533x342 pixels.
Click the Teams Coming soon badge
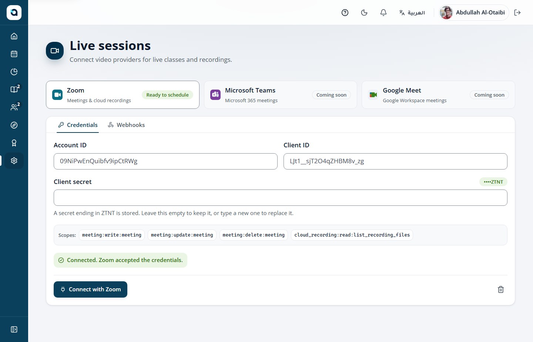(x=331, y=95)
